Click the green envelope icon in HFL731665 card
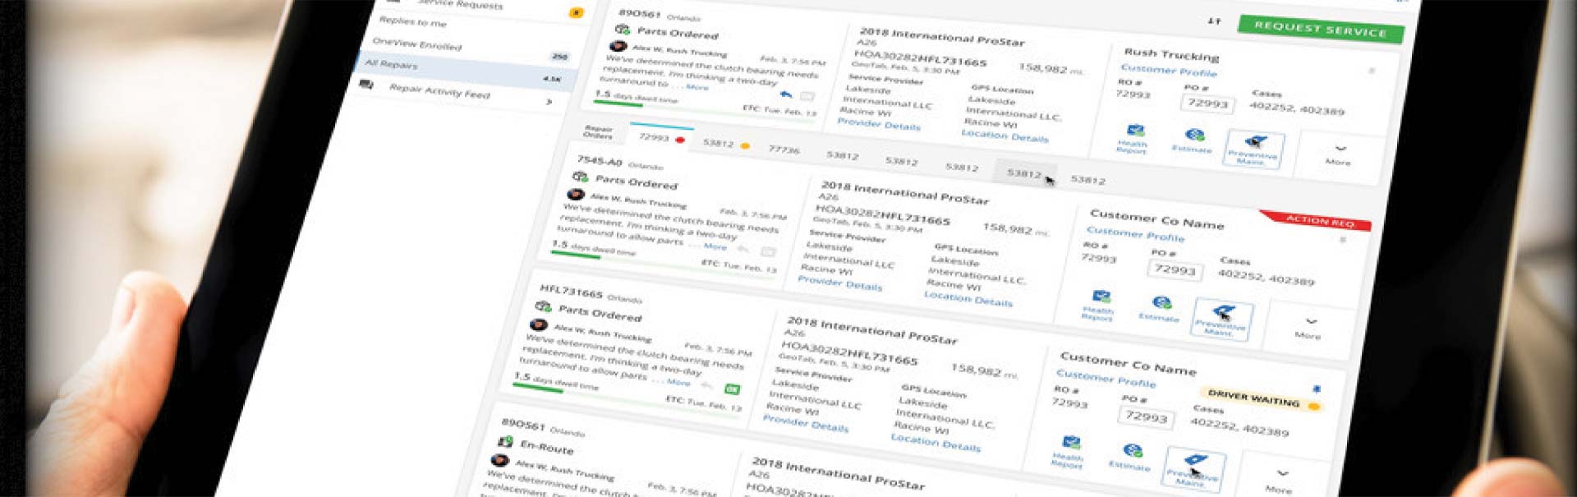Viewport: 1577px width, 497px height. (731, 389)
